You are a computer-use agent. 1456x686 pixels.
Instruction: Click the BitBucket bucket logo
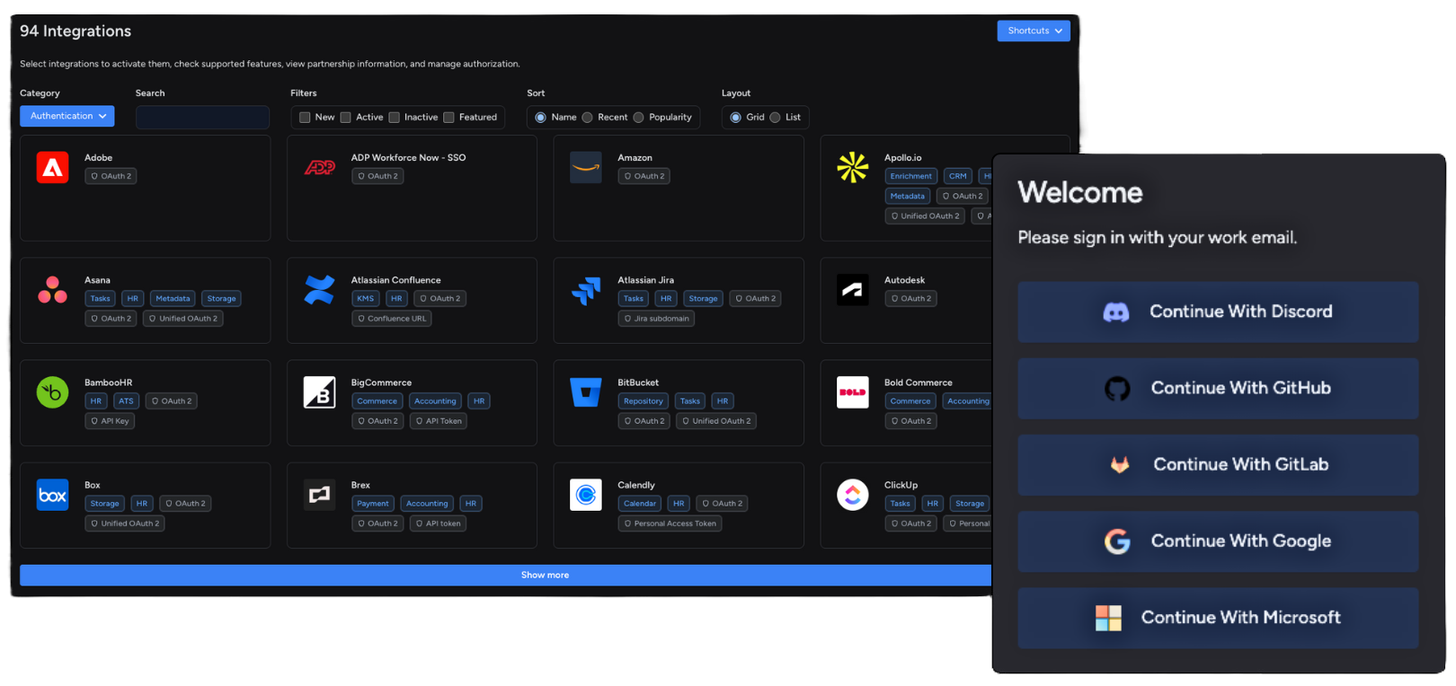586,392
